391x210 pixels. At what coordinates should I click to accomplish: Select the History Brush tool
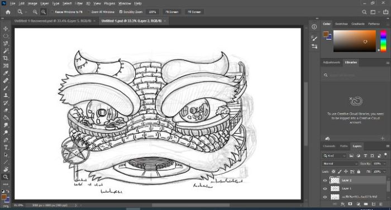point(6,102)
